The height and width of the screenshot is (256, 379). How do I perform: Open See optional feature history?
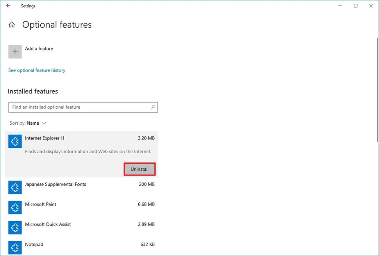36,70
